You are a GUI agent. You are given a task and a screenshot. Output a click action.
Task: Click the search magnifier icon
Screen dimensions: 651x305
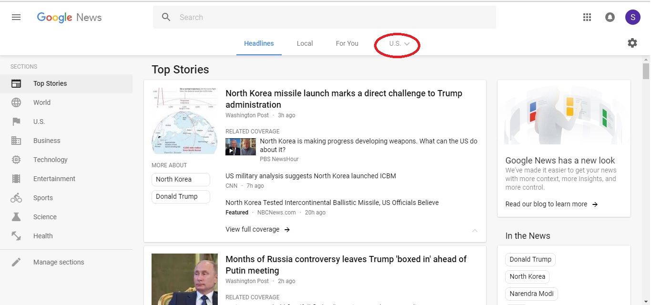pyautogui.click(x=166, y=17)
